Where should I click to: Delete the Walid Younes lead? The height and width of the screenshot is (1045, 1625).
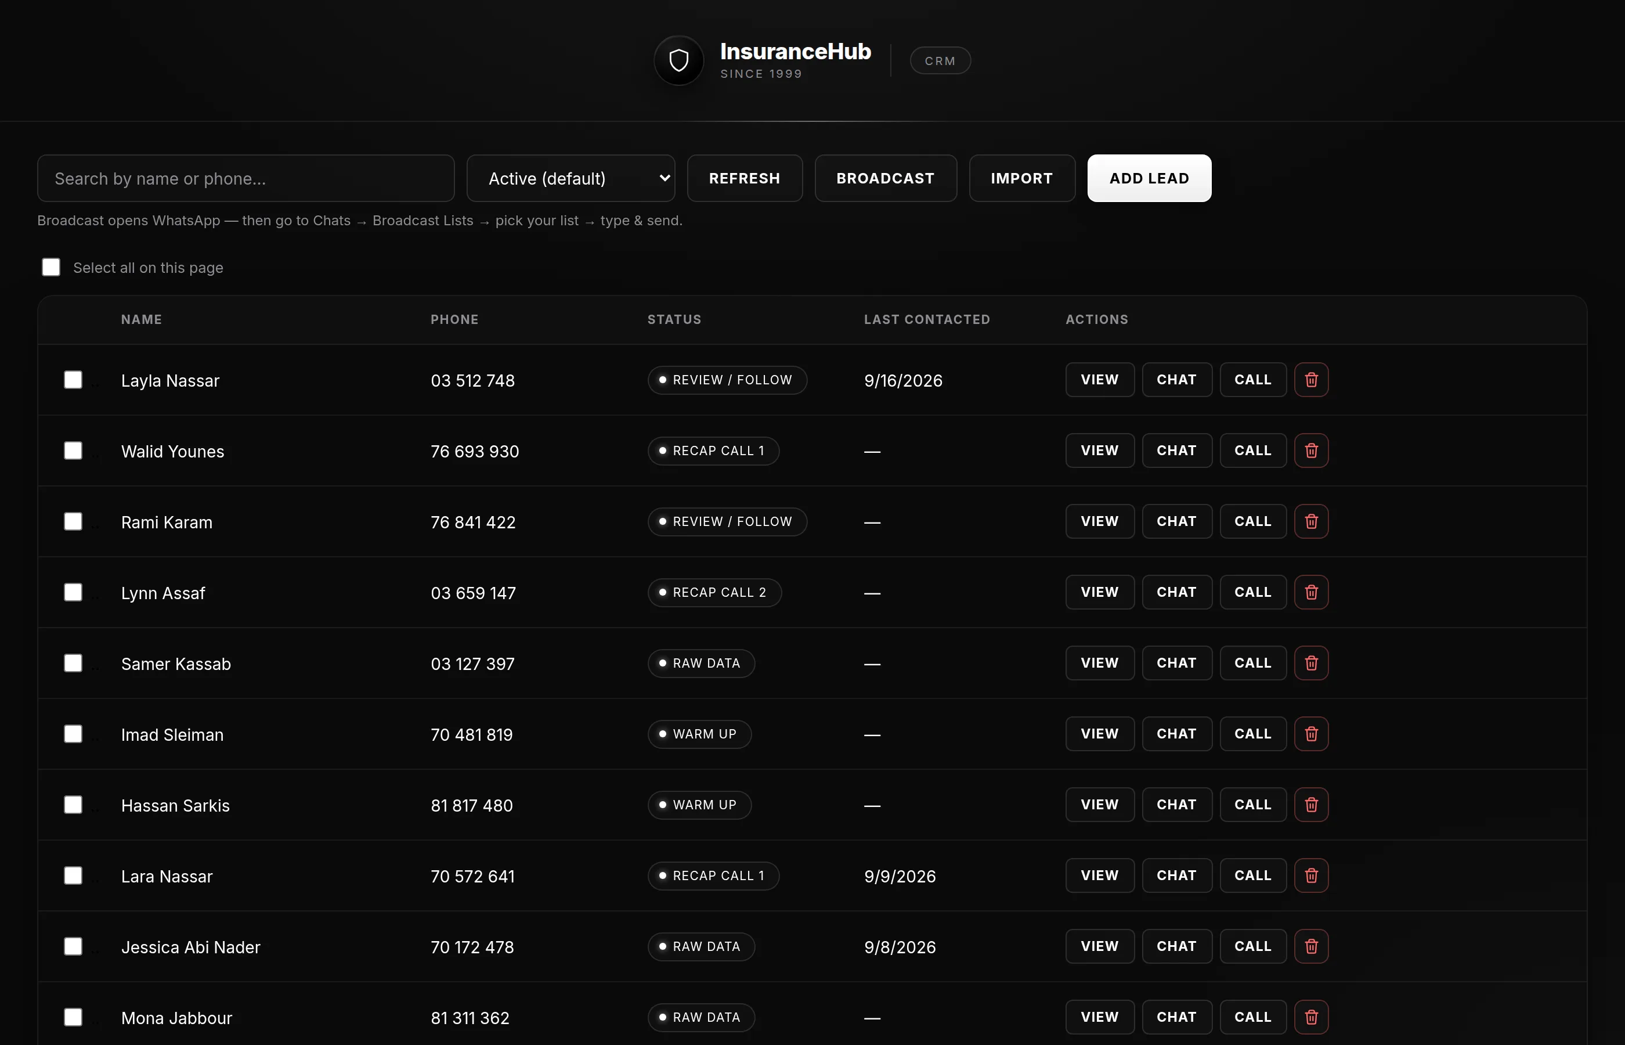[1311, 451]
